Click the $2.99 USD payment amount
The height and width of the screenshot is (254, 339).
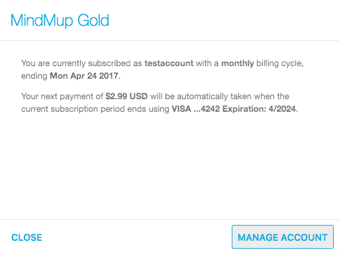tap(126, 97)
